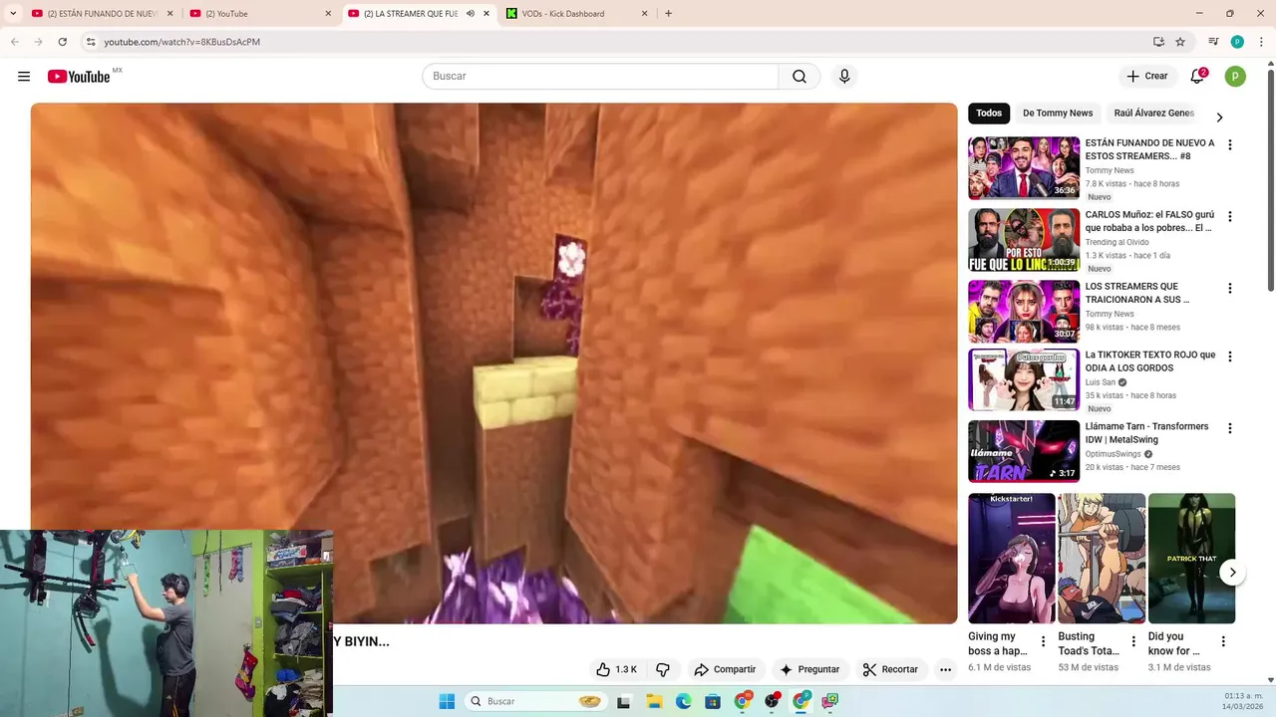Open OBS Studio from taskbar
Viewport: 1276px width, 717px height.
[772, 701]
